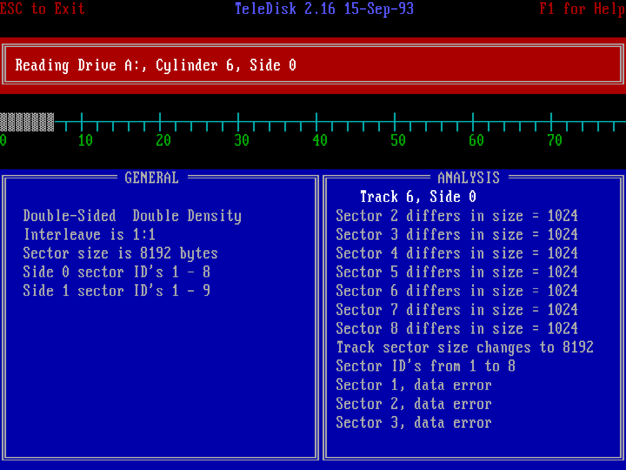Click the 'Reading Drive A:, Cylinder 6, Side 0' status
The width and height of the screenshot is (626, 470).
[x=156, y=65]
